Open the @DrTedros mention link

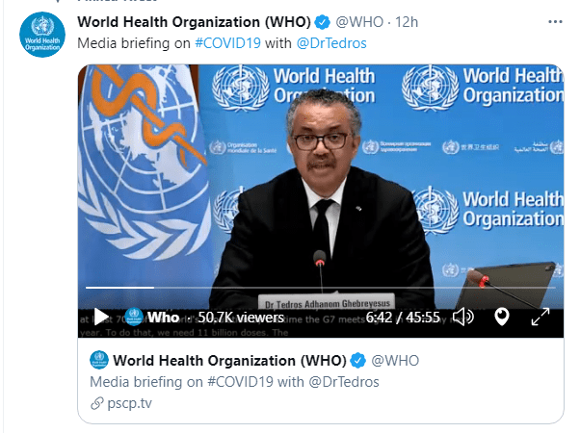(331, 43)
